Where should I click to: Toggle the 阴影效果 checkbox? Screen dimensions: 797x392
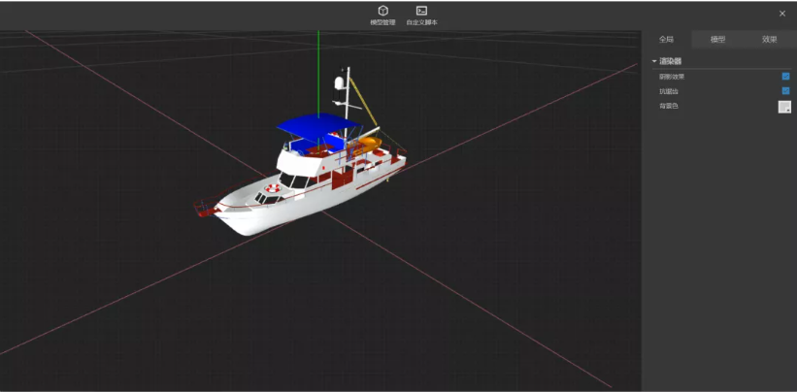pyautogui.click(x=785, y=76)
